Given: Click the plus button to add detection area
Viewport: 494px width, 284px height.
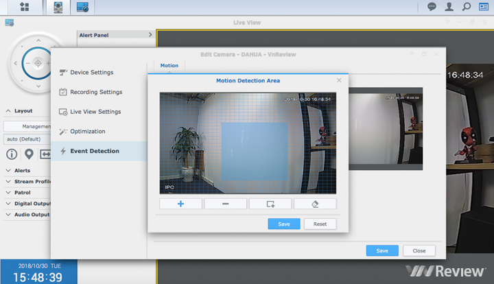Looking at the screenshot, I should (180, 204).
